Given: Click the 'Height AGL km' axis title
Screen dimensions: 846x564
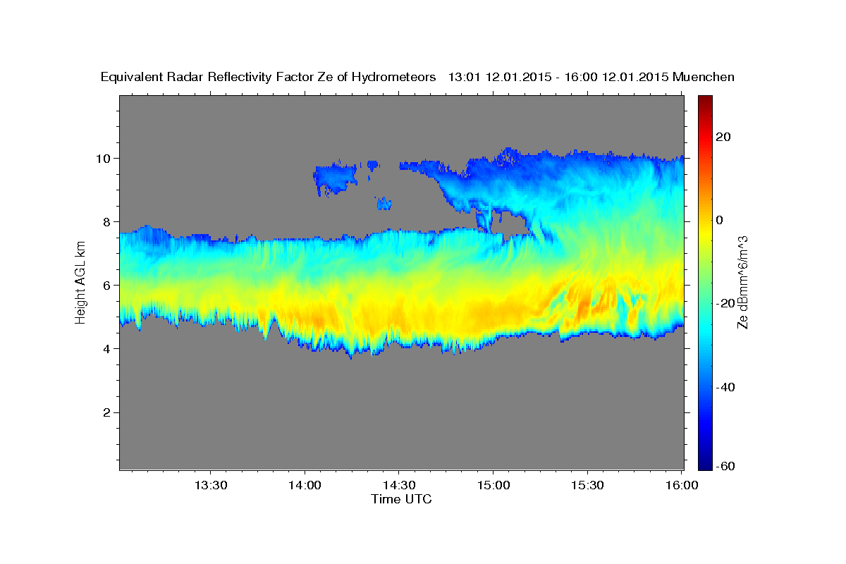Looking at the screenshot, I should point(80,283).
